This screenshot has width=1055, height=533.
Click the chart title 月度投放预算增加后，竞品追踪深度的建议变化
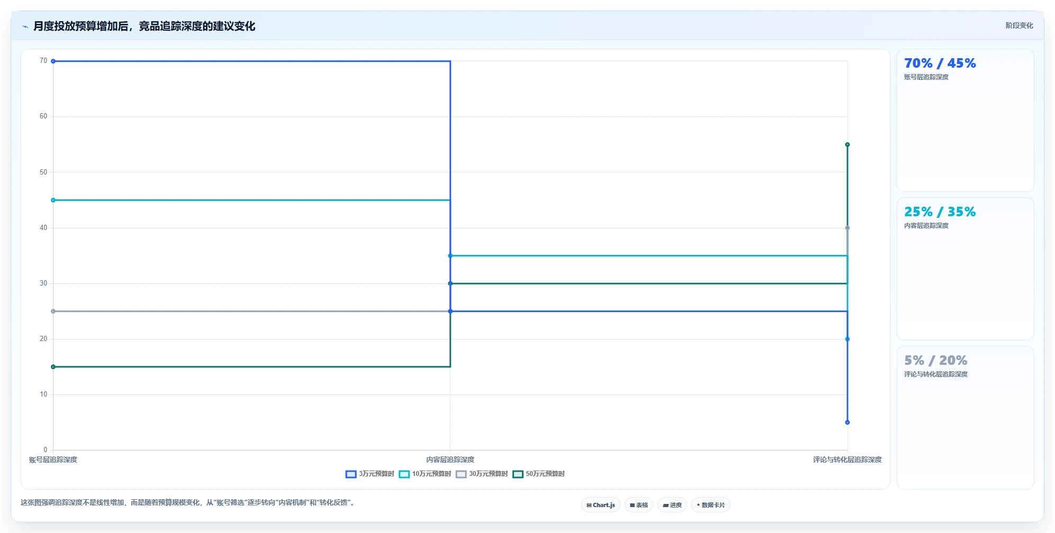tap(144, 26)
